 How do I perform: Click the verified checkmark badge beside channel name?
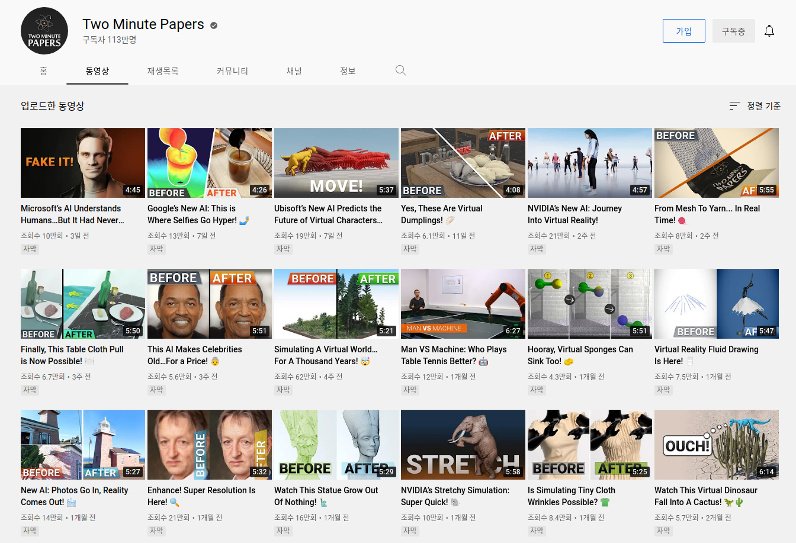point(214,25)
